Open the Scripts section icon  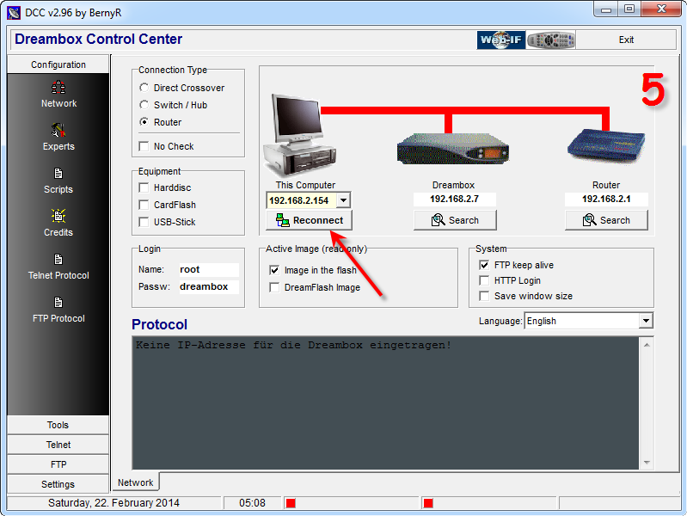[58, 173]
